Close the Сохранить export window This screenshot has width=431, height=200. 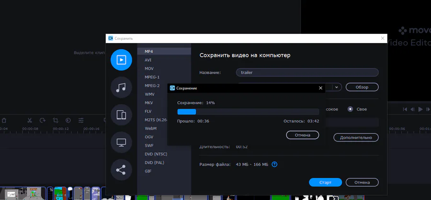coord(383,38)
